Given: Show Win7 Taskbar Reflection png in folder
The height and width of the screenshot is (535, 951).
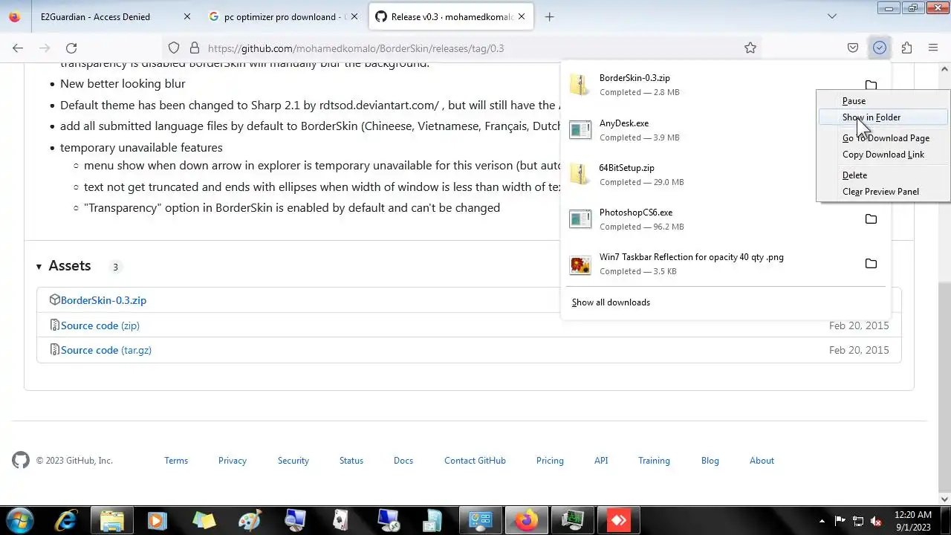Looking at the screenshot, I should pyautogui.click(x=871, y=264).
